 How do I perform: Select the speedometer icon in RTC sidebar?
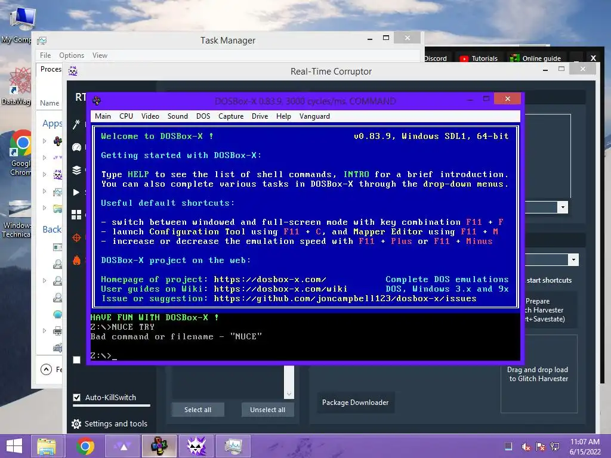click(76, 147)
